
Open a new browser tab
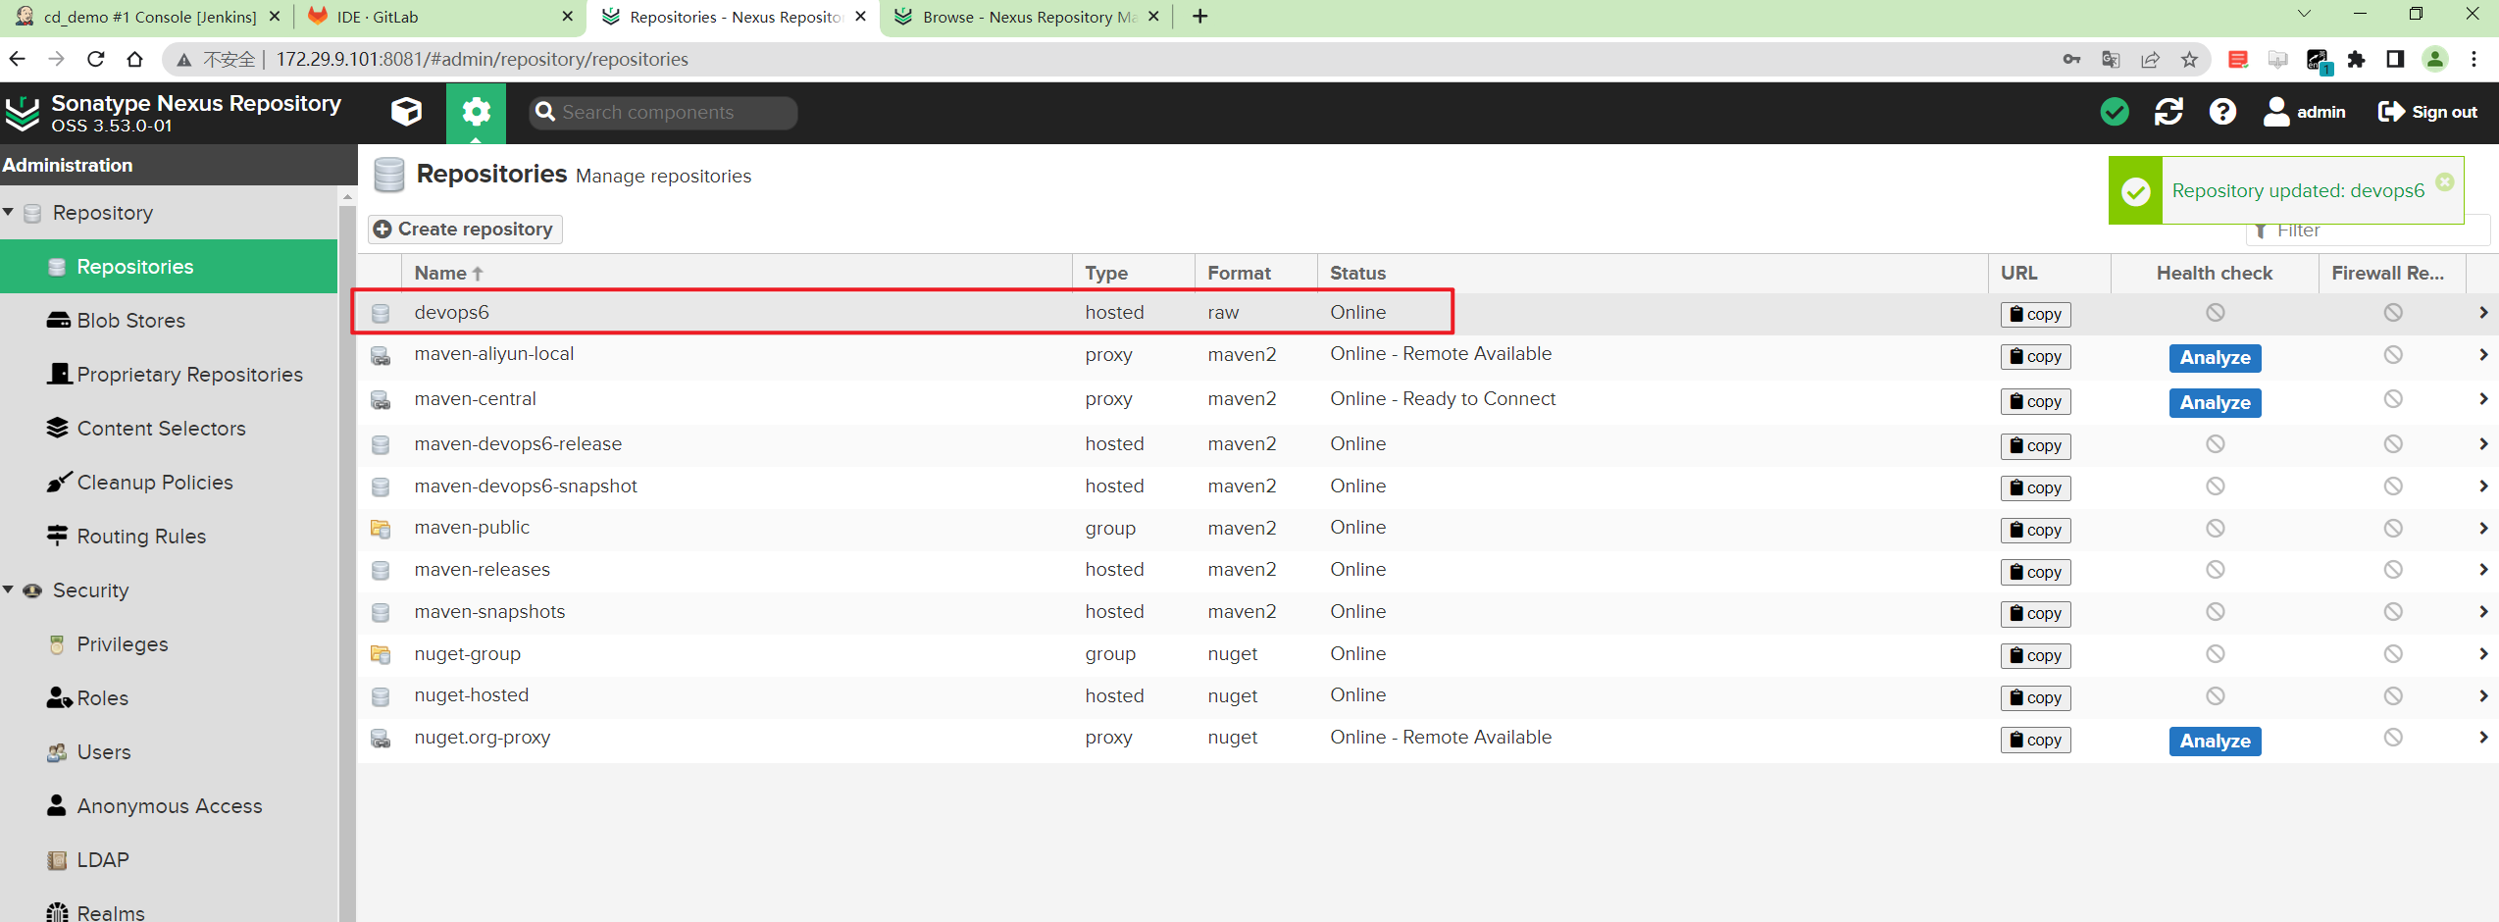click(x=1199, y=17)
